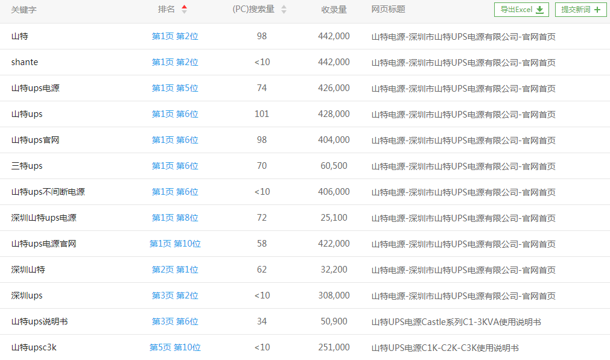Click 第1页 第5位 link for 山特ups电源
Viewport: 610px width, 360px height.
[x=176, y=88]
